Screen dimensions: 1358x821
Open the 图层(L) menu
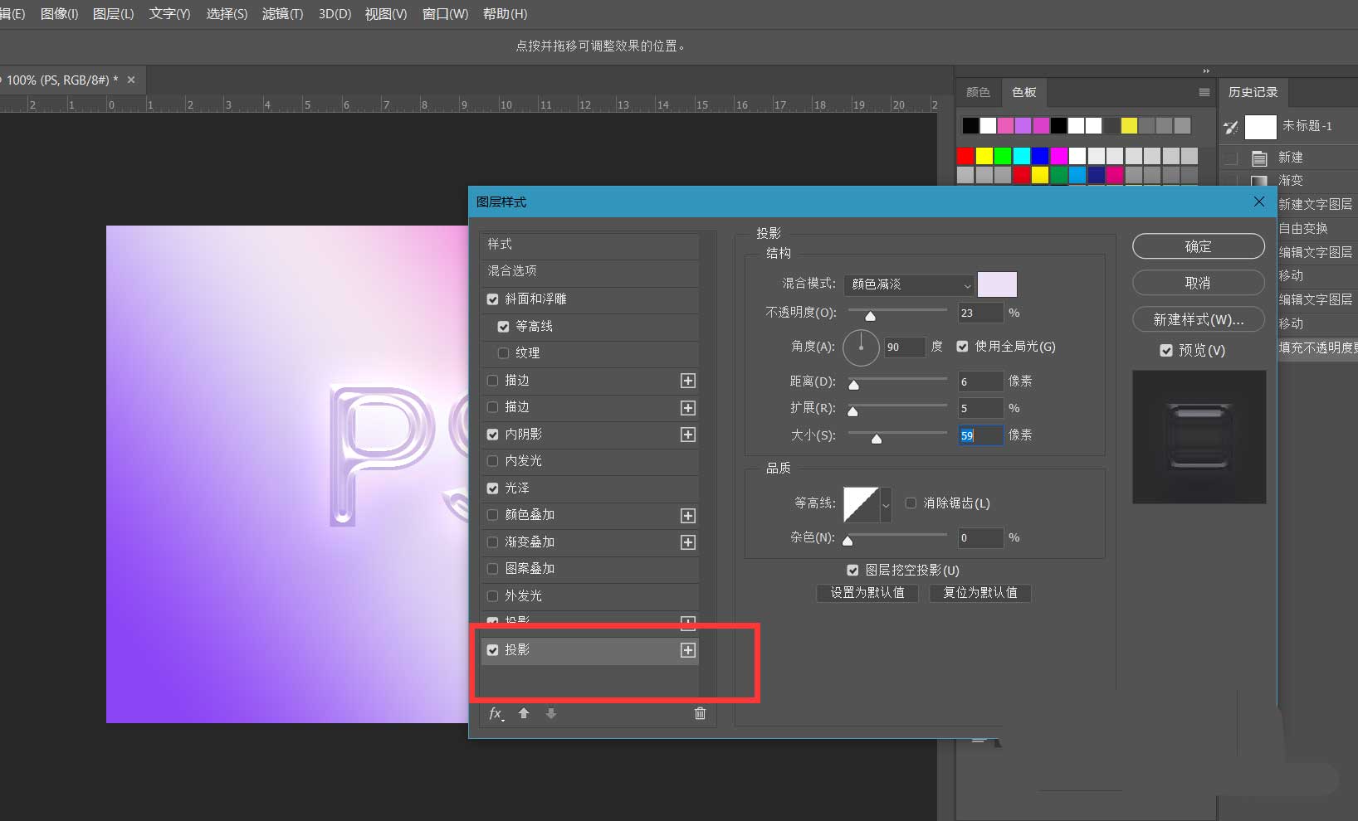pyautogui.click(x=113, y=14)
